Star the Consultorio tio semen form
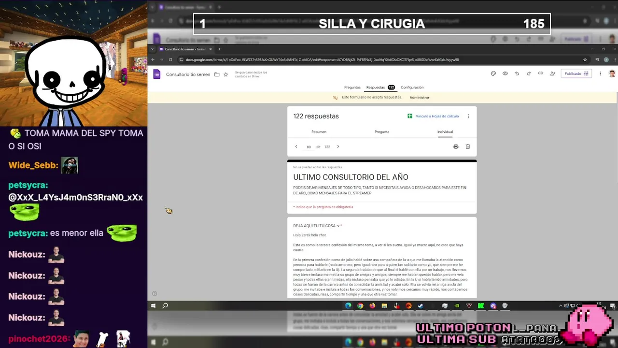The image size is (618, 348). [x=225, y=74]
